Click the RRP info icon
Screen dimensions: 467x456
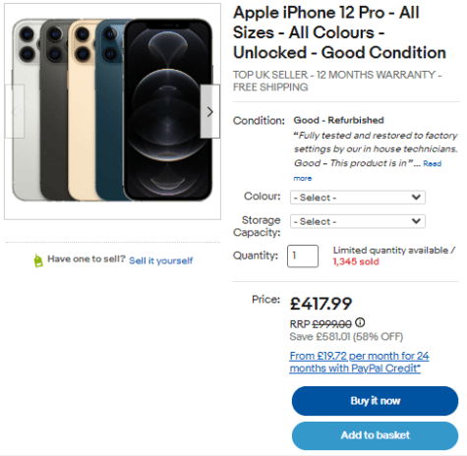coord(360,322)
